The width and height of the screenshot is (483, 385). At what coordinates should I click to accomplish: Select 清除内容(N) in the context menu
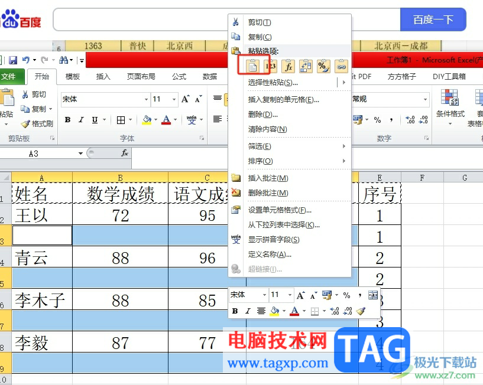[267, 129]
